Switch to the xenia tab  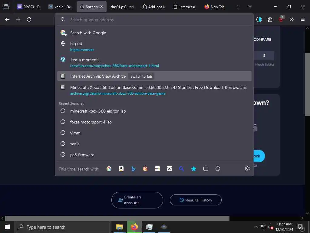pyautogui.click(x=60, y=7)
